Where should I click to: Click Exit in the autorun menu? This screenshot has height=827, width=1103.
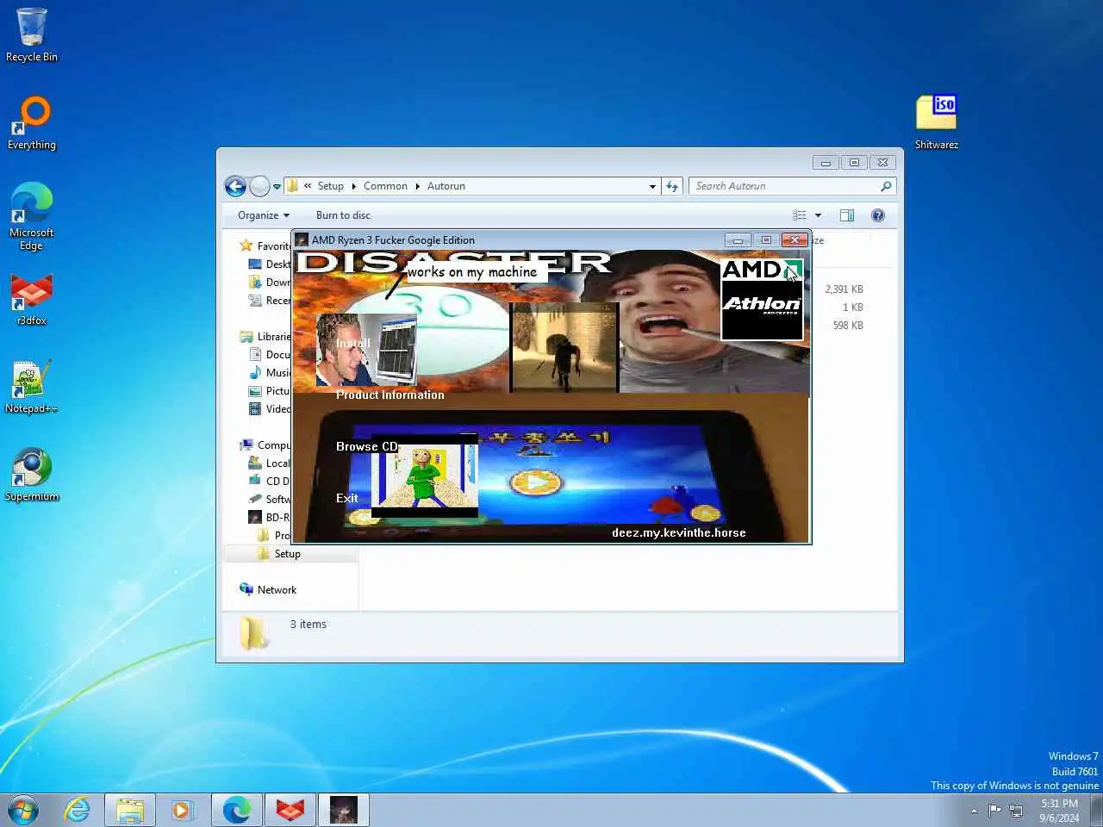pyautogui.click(x=346, y=498)
